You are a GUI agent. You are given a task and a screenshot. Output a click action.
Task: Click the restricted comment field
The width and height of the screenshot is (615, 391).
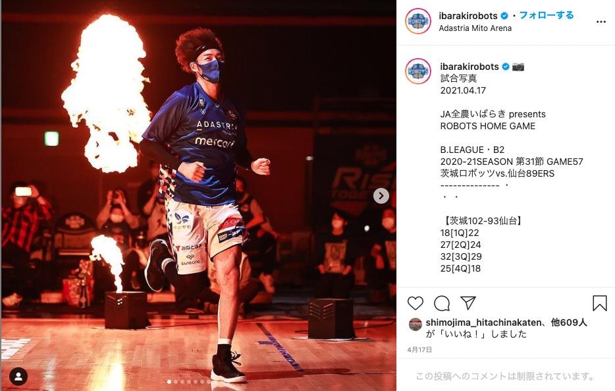(x=505, y=376)
